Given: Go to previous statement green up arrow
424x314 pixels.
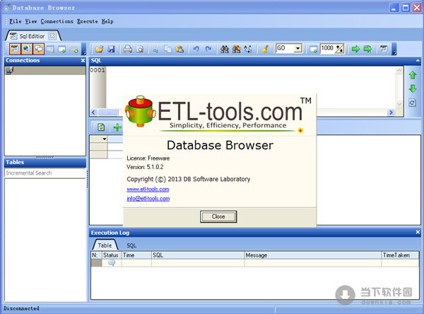Looking at the screenshot, I should click(x=413, y=75).
